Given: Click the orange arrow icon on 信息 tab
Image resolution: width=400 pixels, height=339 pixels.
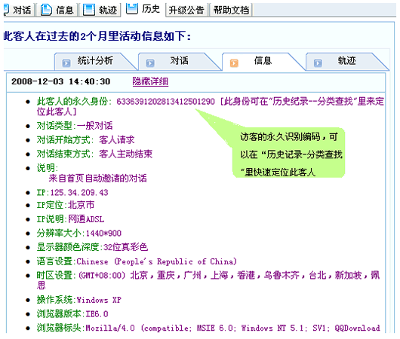Looking at the screenshot, I should 234,63.
